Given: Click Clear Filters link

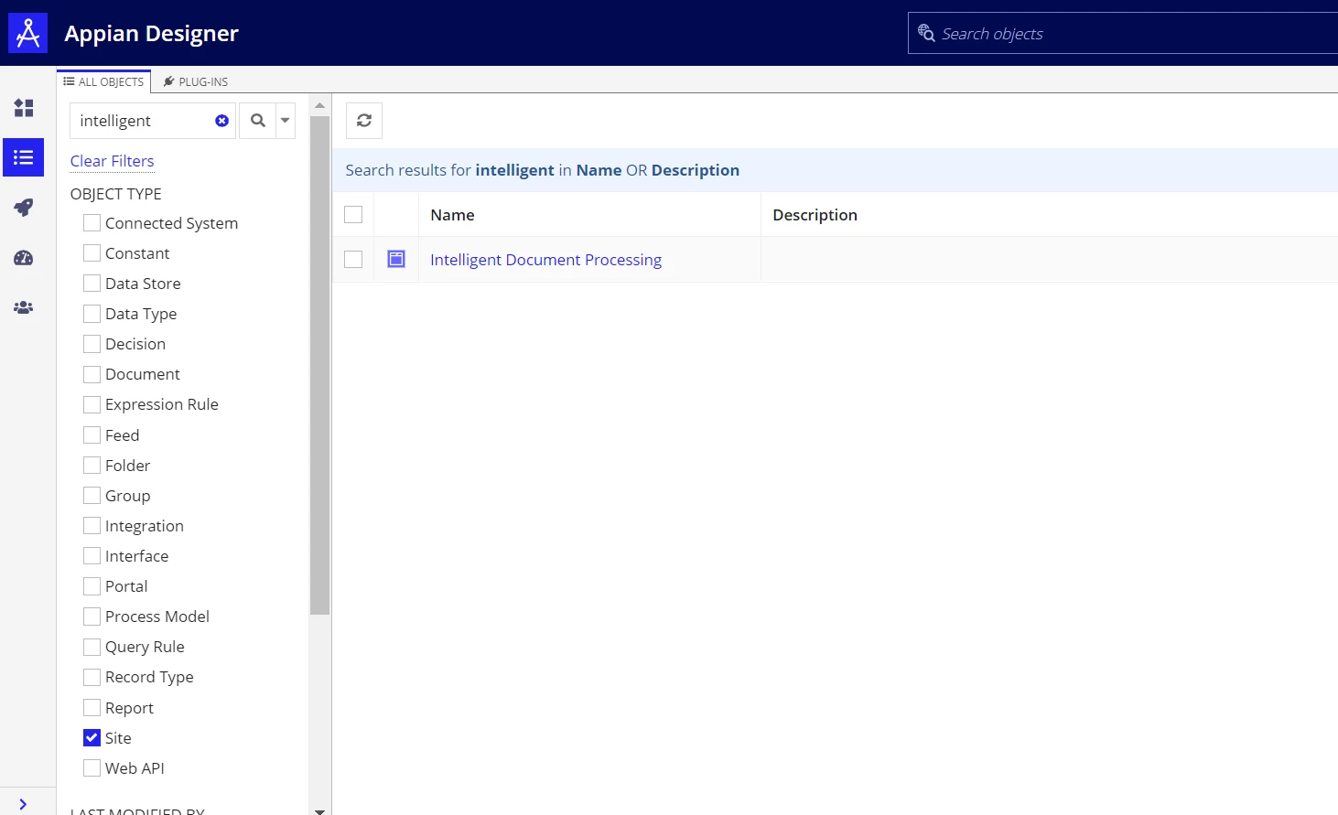Looking at the screenshot, I should point(113,161).
